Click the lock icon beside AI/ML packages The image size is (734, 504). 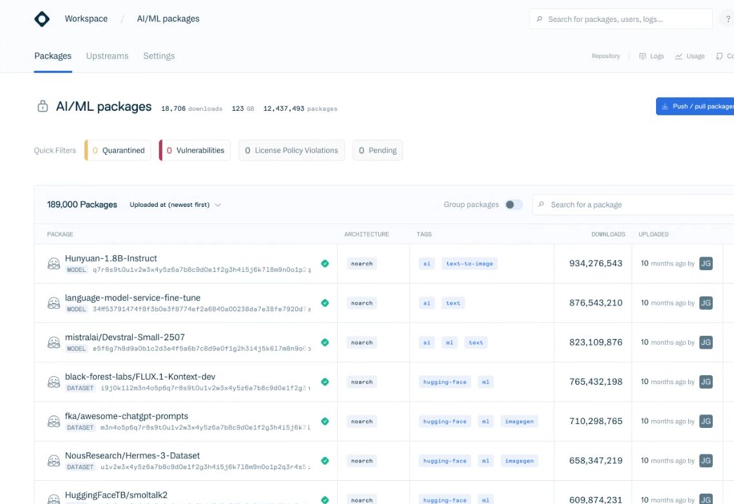[x=43, y=107]
